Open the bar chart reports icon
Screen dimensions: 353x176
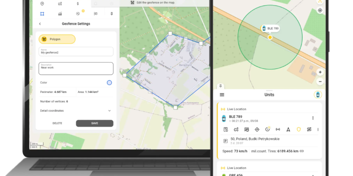click(60, 14)
